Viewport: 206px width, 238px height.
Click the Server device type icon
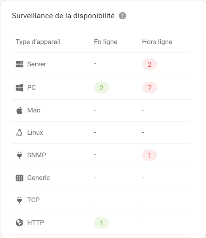coord(19,64)
